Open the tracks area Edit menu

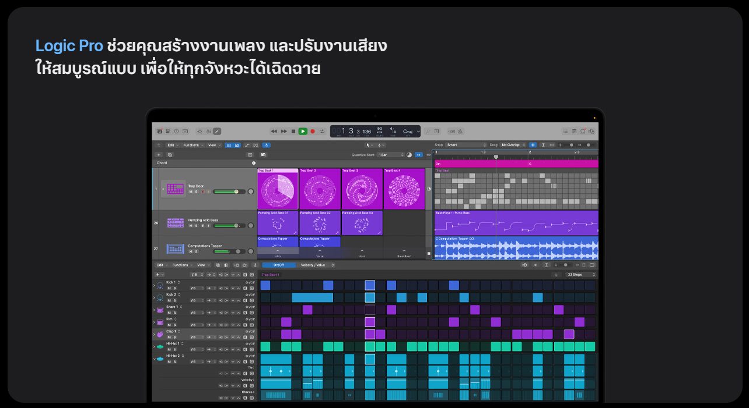pyautogui.click(x=171, y=145)
